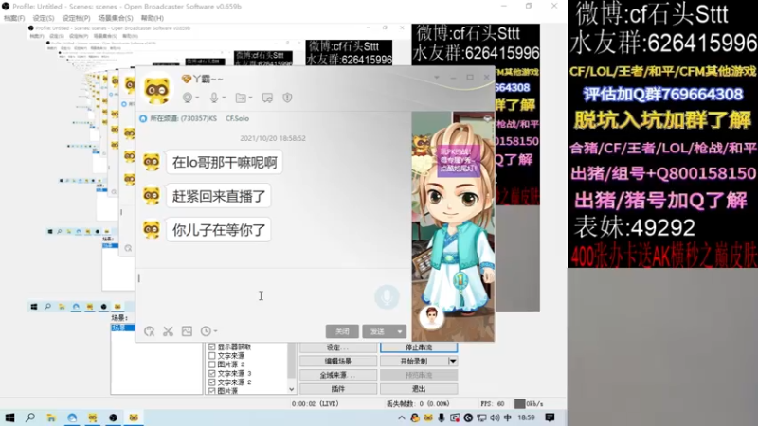Uncheck 显示器获取 source checkbox
The image size is (758, 426).
(211, 346)
